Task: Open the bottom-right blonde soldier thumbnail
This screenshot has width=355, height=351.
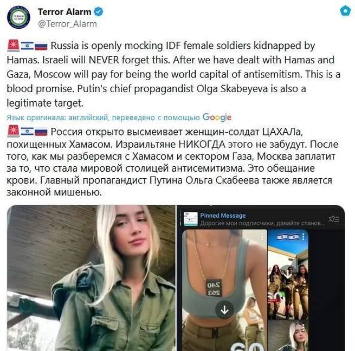Action: click(x=288, y=336)
